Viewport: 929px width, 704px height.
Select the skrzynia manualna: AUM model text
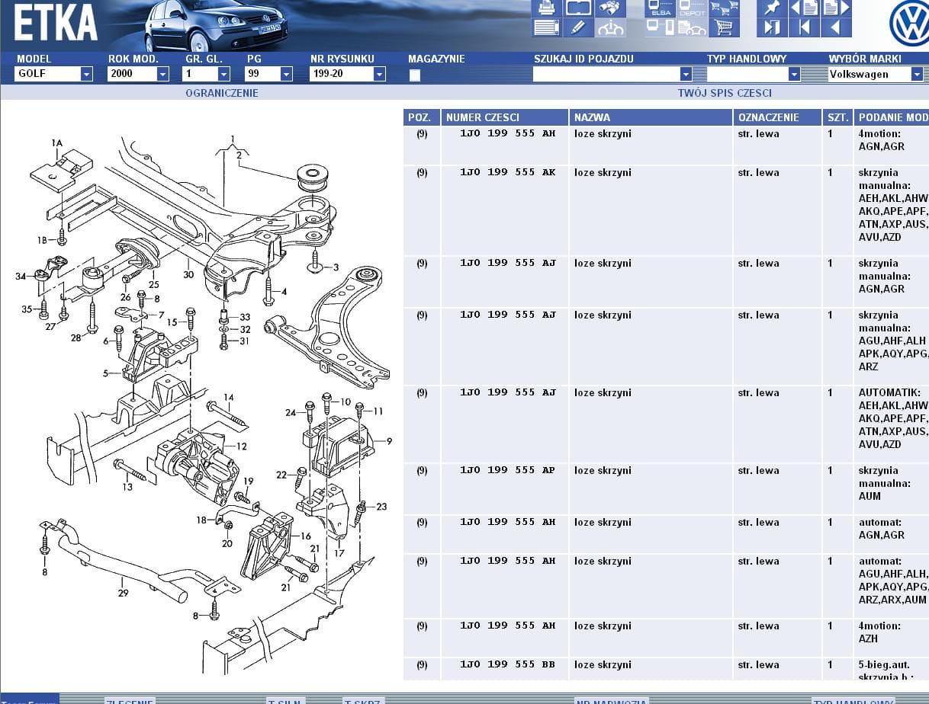coord(884,483)
